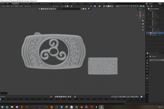Open the Object properties orange square tab
This screenshot has width=164, height=109.
tap(147, 75)
